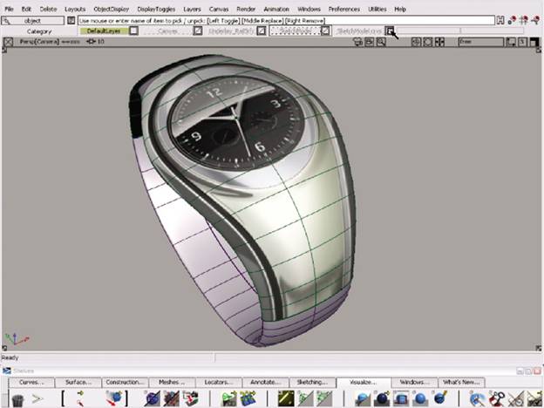The width and height of the screenshot is (544, 408).
Task: Toggle the DefaultLayer visibility box
Action: [133, 31]
